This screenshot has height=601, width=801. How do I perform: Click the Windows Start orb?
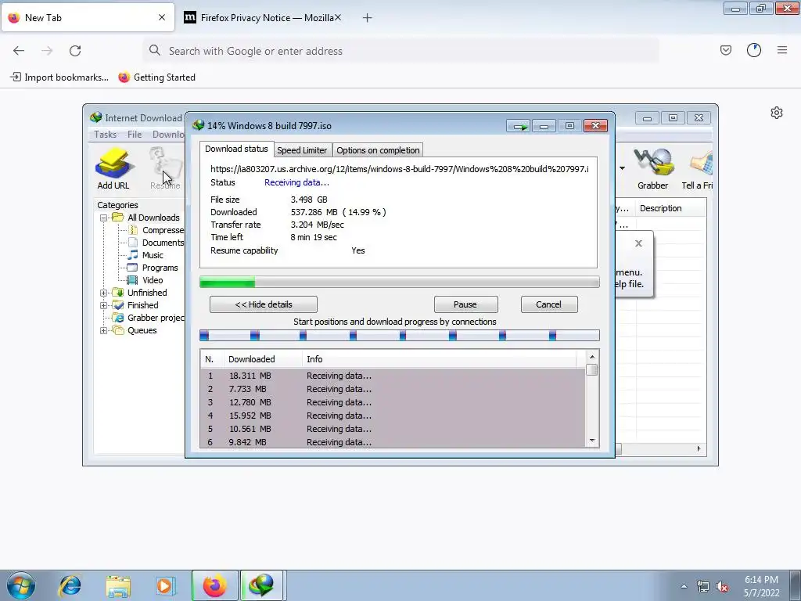pyautogui.click(x=21, y=585)
